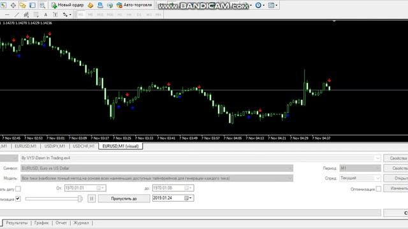
Task: Expand the arrows objects dropdown arrow
Action: [x=70, y=15]
